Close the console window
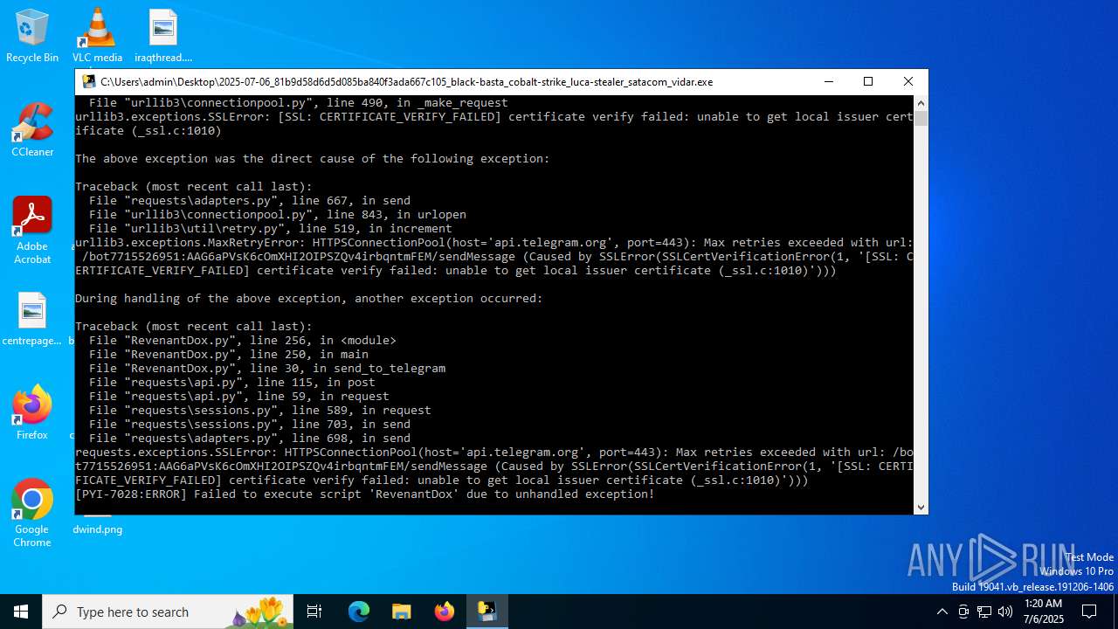Viewport: 1118px width, 629px height. pos(908,81)
